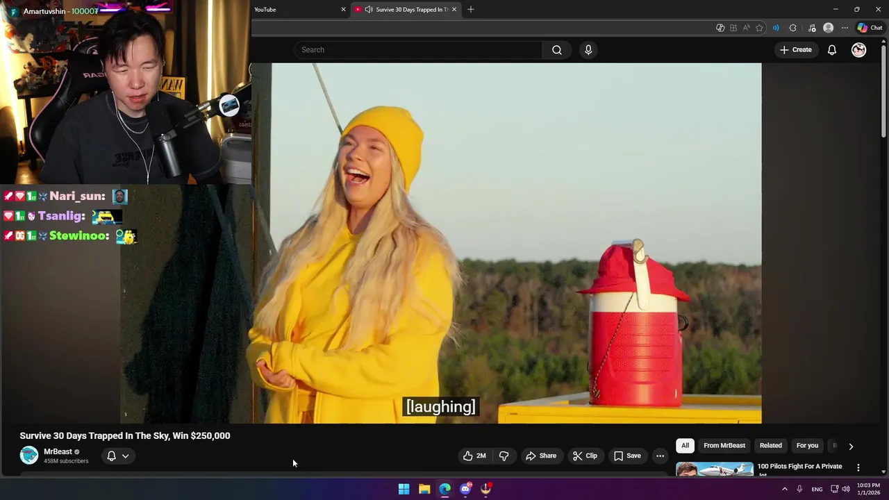The height and width of the screenshot is (500, 889).
Task: Open taskbar app with red badge
Action: coord(486,489)
